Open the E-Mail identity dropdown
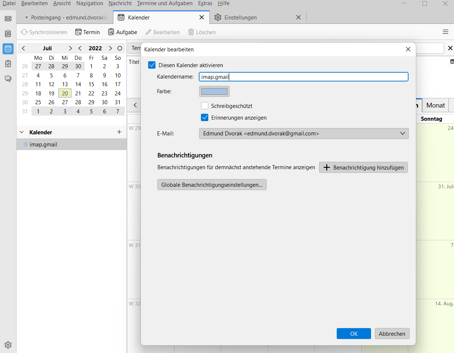 tap(304, 134)
